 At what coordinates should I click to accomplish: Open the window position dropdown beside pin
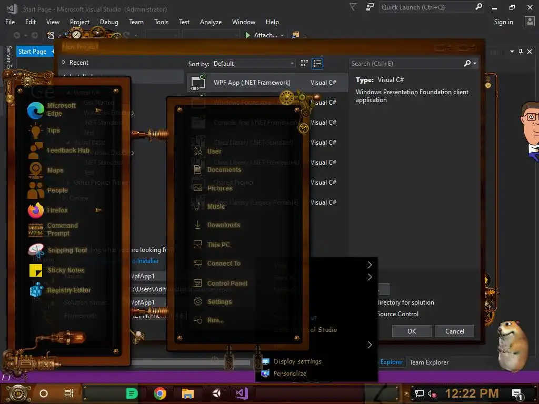pyautogui.click(x=512, y=52)
